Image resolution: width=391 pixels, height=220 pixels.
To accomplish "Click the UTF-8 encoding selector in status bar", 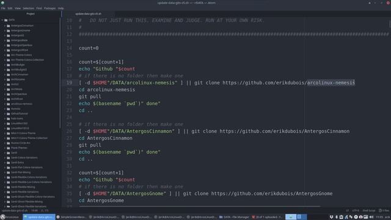I will [356, 210].
